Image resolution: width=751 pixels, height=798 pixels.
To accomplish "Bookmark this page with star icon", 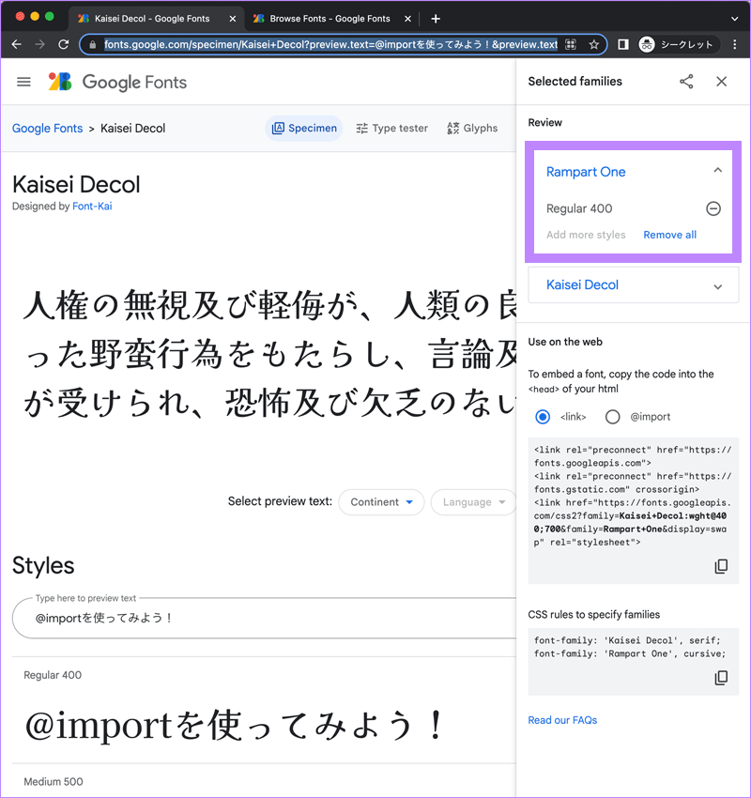I will click(594, 44).
